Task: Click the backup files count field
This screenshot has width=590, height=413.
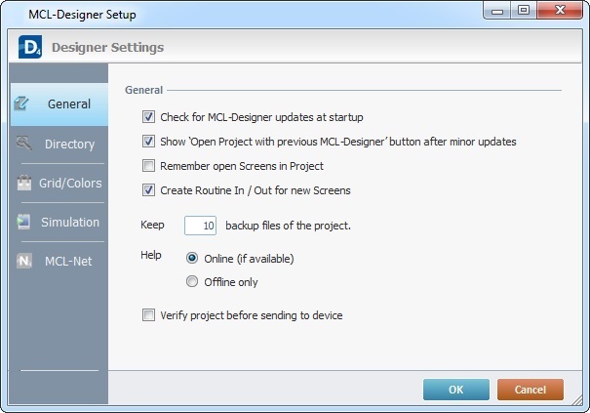Action: click(x=200, y=226)
